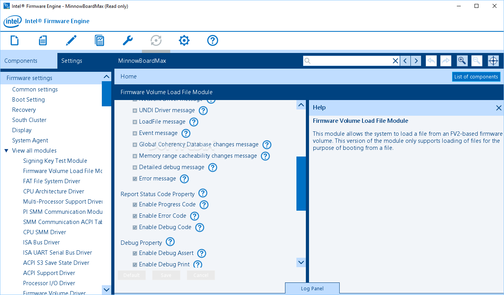Viewport: 504px width, 295px height.
Task: Click the List of components button
Action: pos(476,77)
